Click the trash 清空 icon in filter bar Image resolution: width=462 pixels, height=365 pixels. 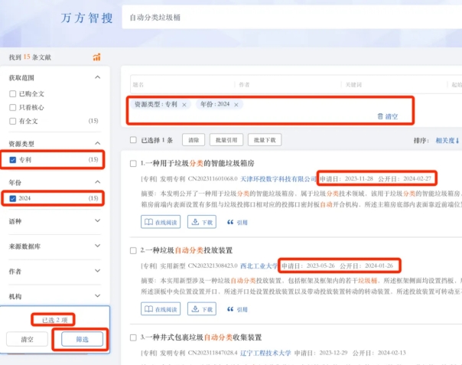[380, 116]
